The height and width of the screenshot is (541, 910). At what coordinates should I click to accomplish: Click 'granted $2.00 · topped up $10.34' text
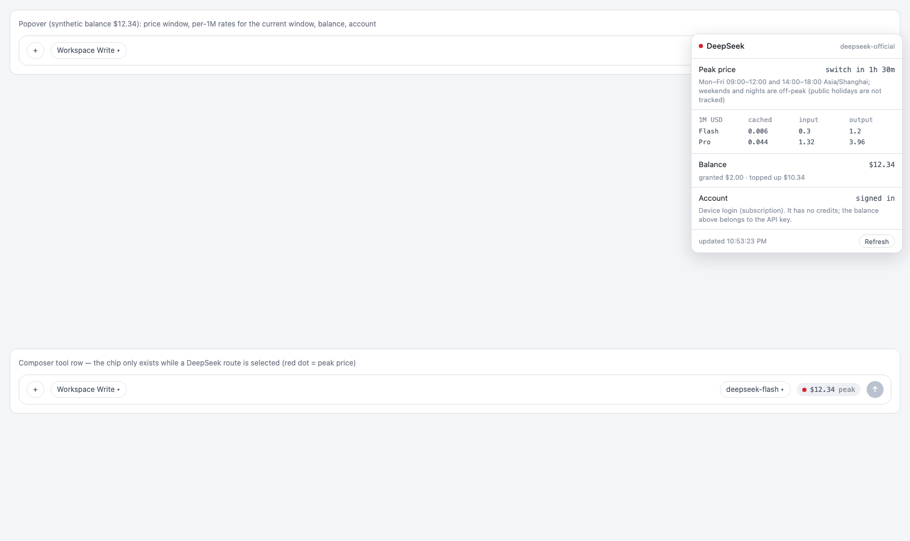(752, 177)
